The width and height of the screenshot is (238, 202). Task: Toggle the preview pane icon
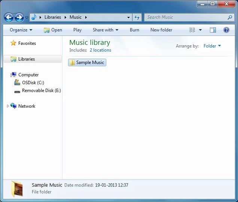(x=213, y=30)
